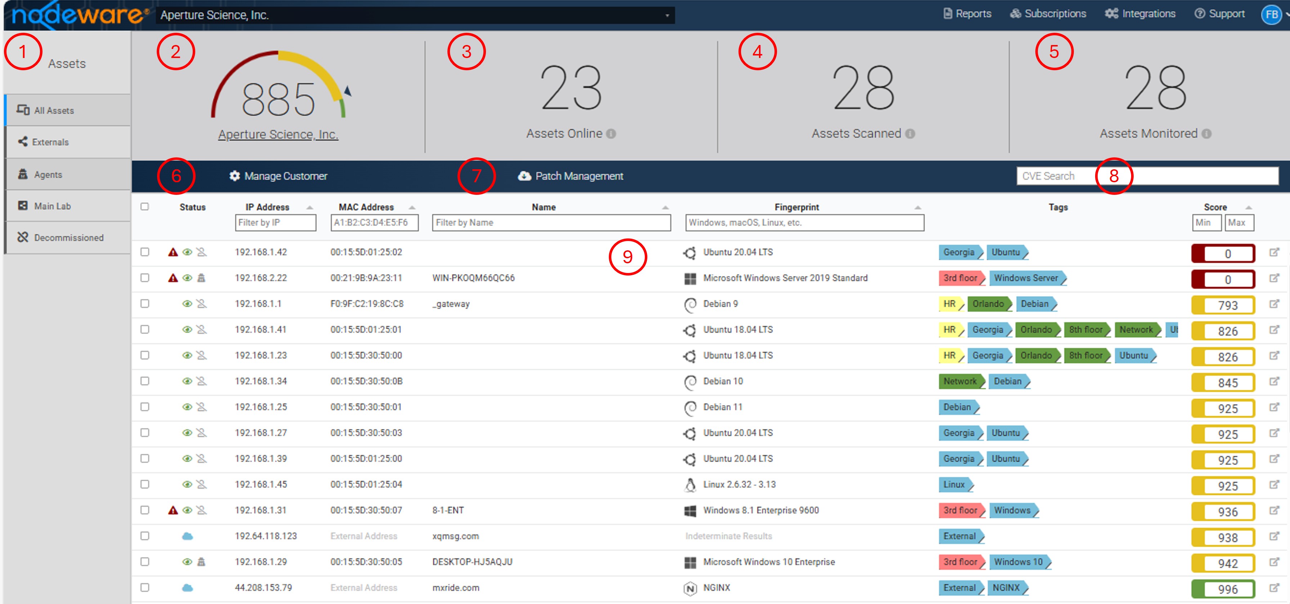
Task: Select checkbox for xqmsg.com row
Action: 145,536
